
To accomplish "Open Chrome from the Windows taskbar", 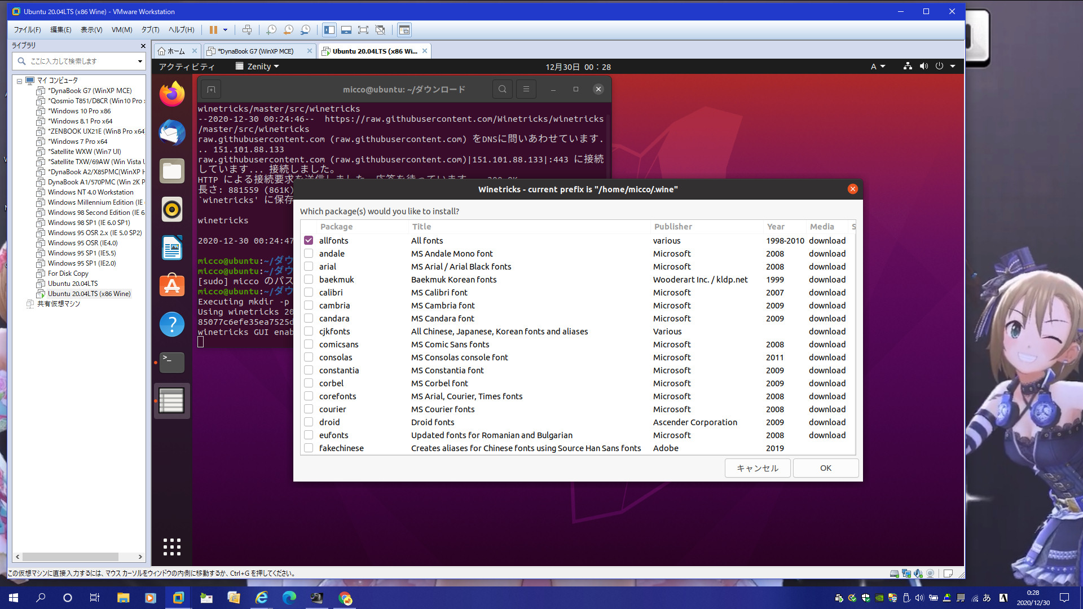I will coord(345,598).
